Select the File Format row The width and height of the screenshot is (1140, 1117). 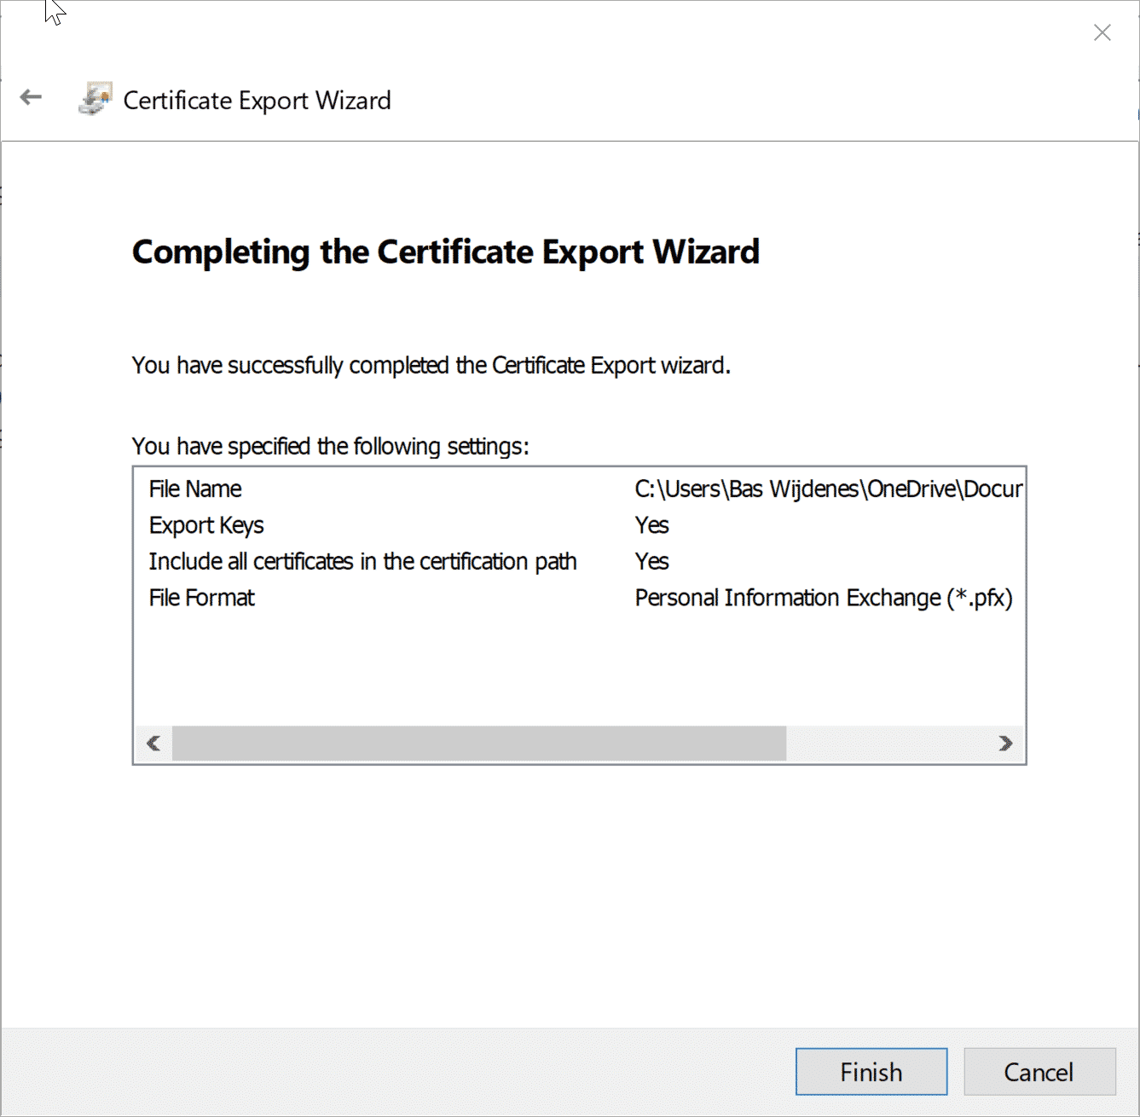pos(201,598)
